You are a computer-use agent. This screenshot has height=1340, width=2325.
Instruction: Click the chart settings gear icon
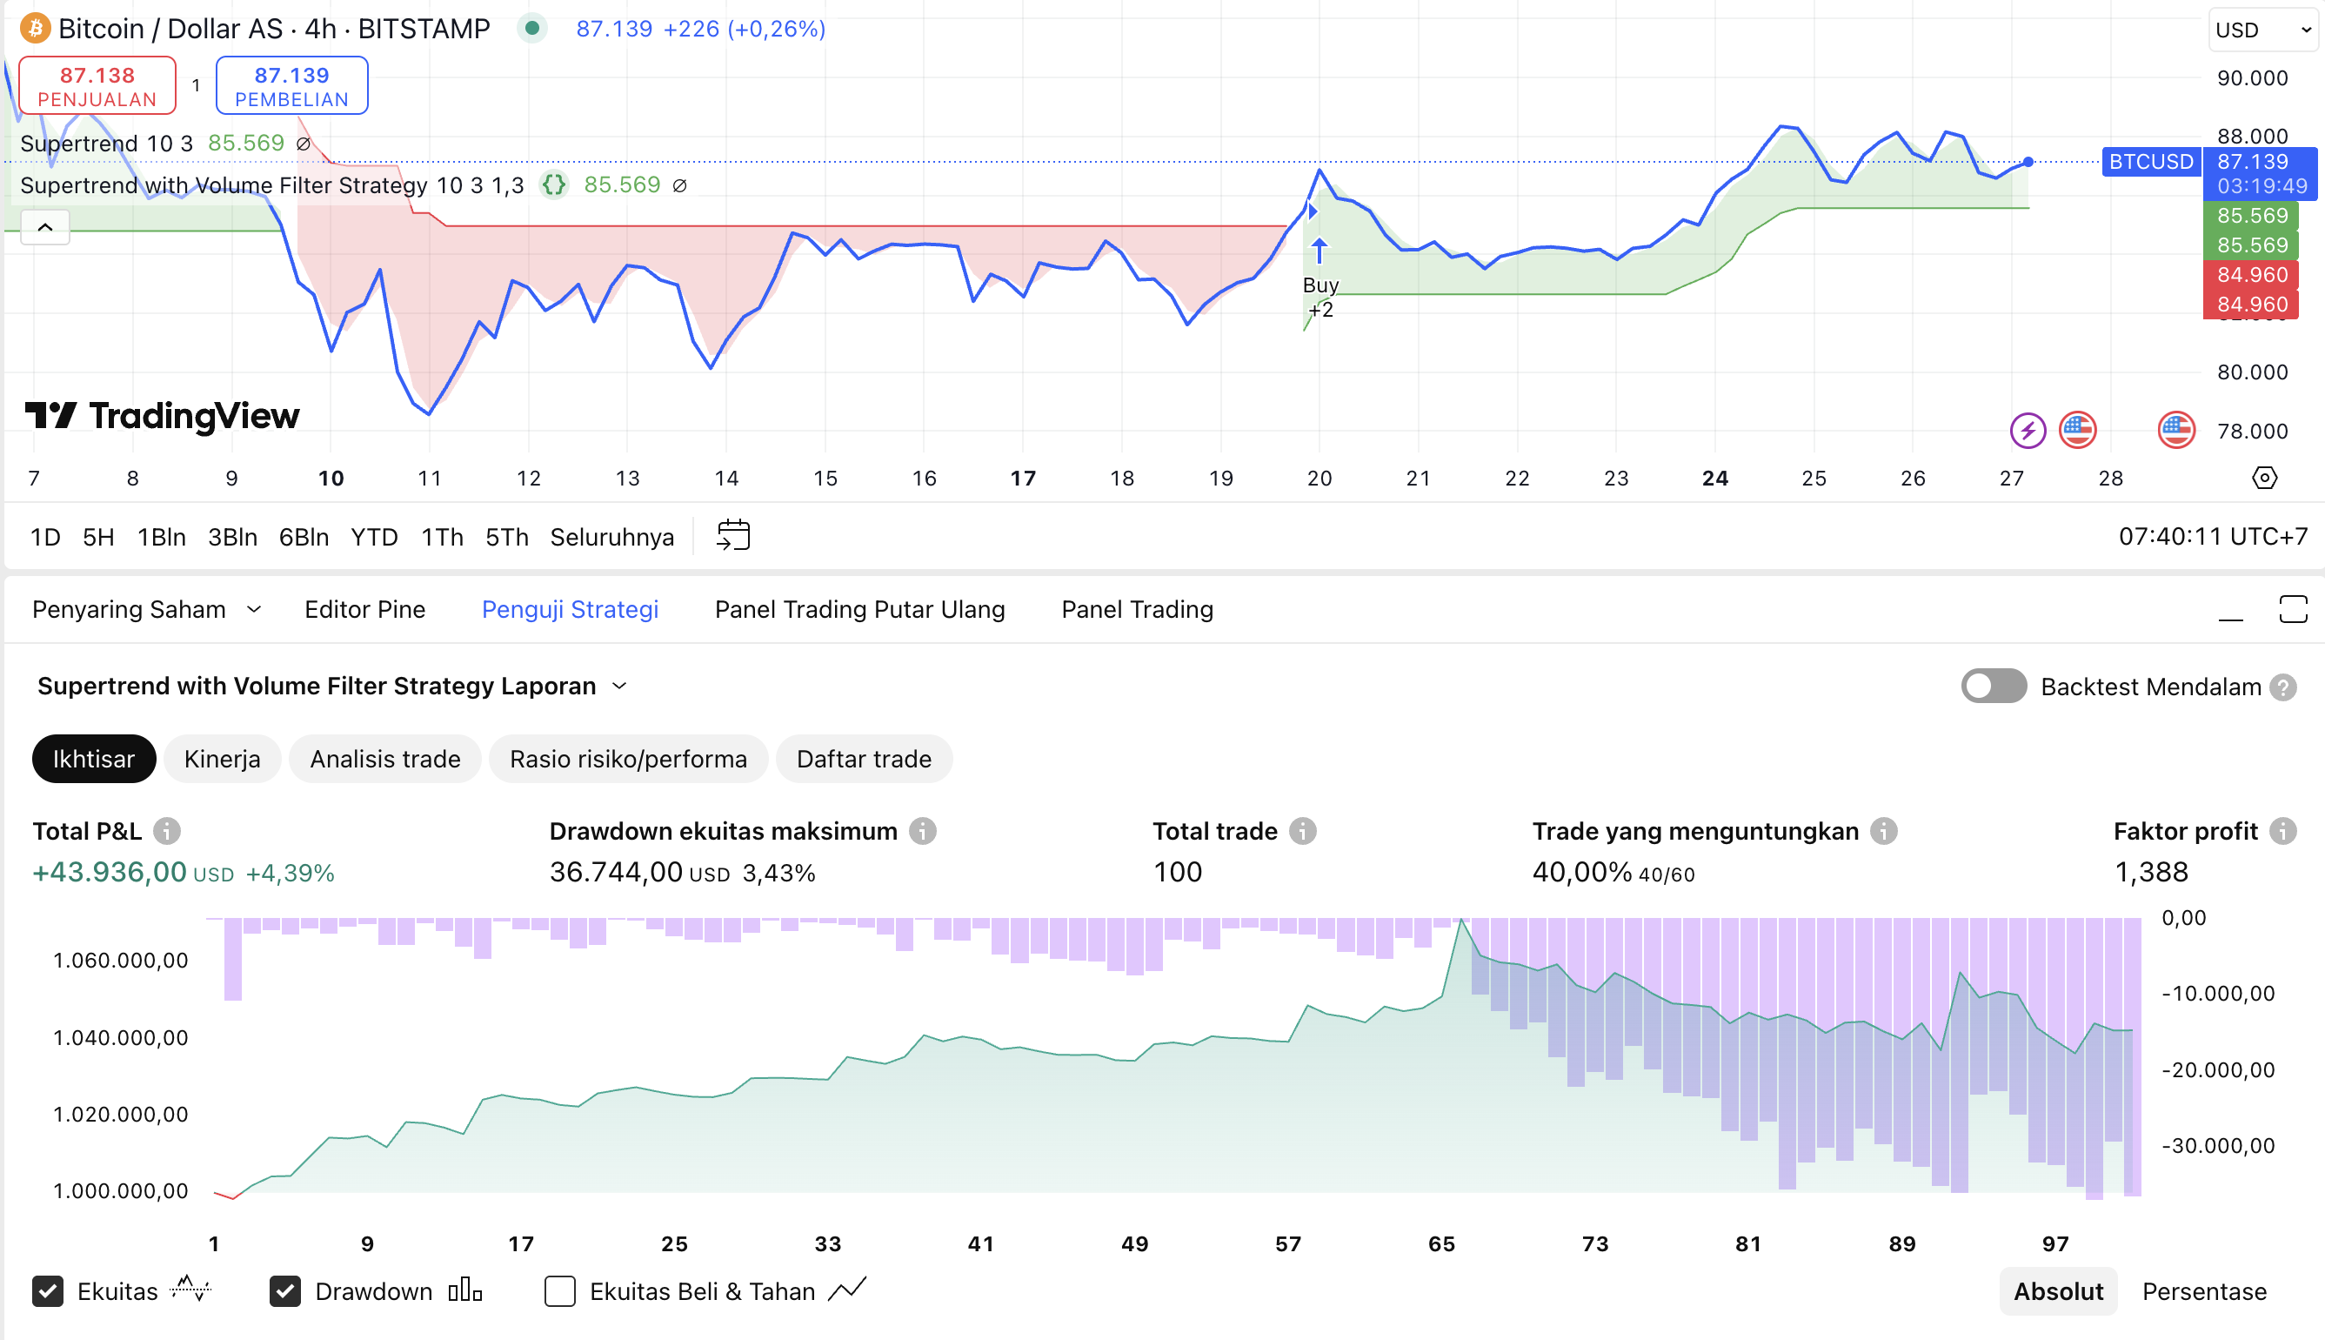(x=2264, y=478)
